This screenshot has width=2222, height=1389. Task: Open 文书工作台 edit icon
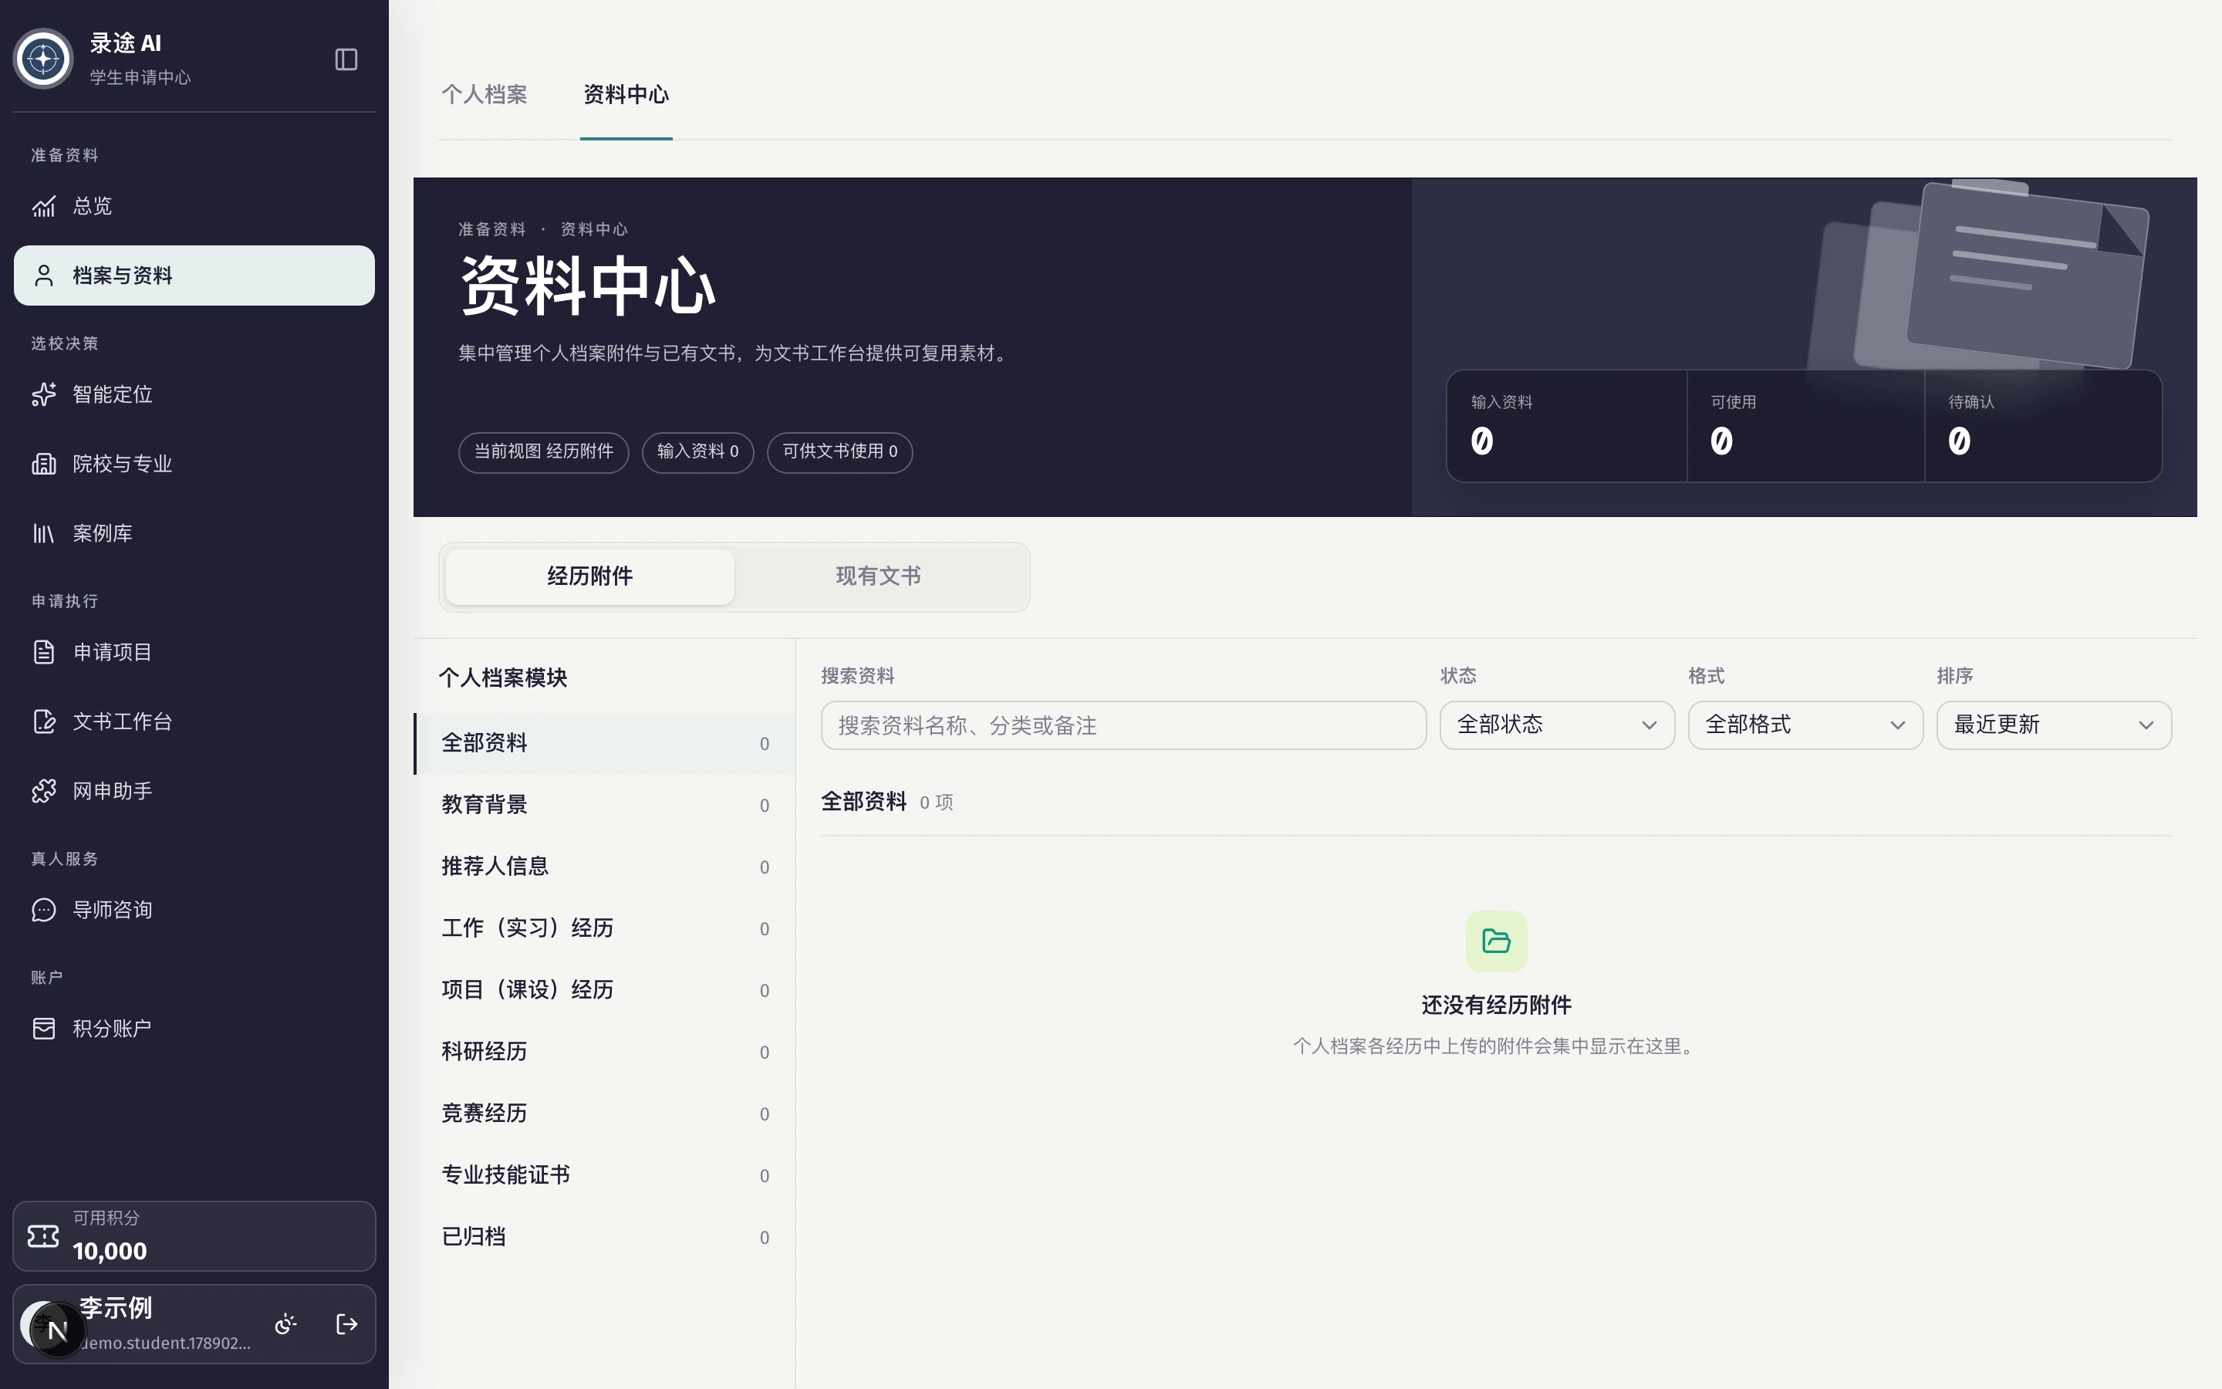coord(44,722)
